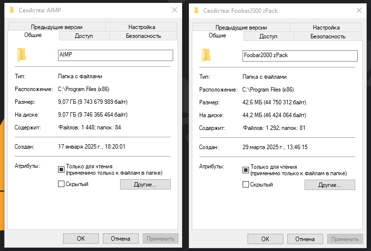Open 'Другие...' attributes for AIMP folder
This screenshot has width=371, height=251.
(x=145, y=185)
